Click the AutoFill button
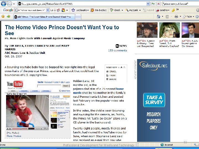This screenshot has height=149, width=199. tap(148, 10)
